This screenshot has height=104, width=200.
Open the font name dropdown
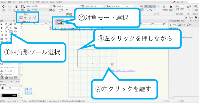click(119, 6)
